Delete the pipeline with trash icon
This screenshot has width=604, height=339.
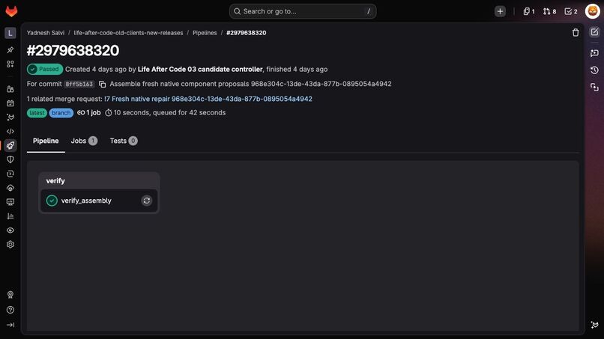(576, 33)
